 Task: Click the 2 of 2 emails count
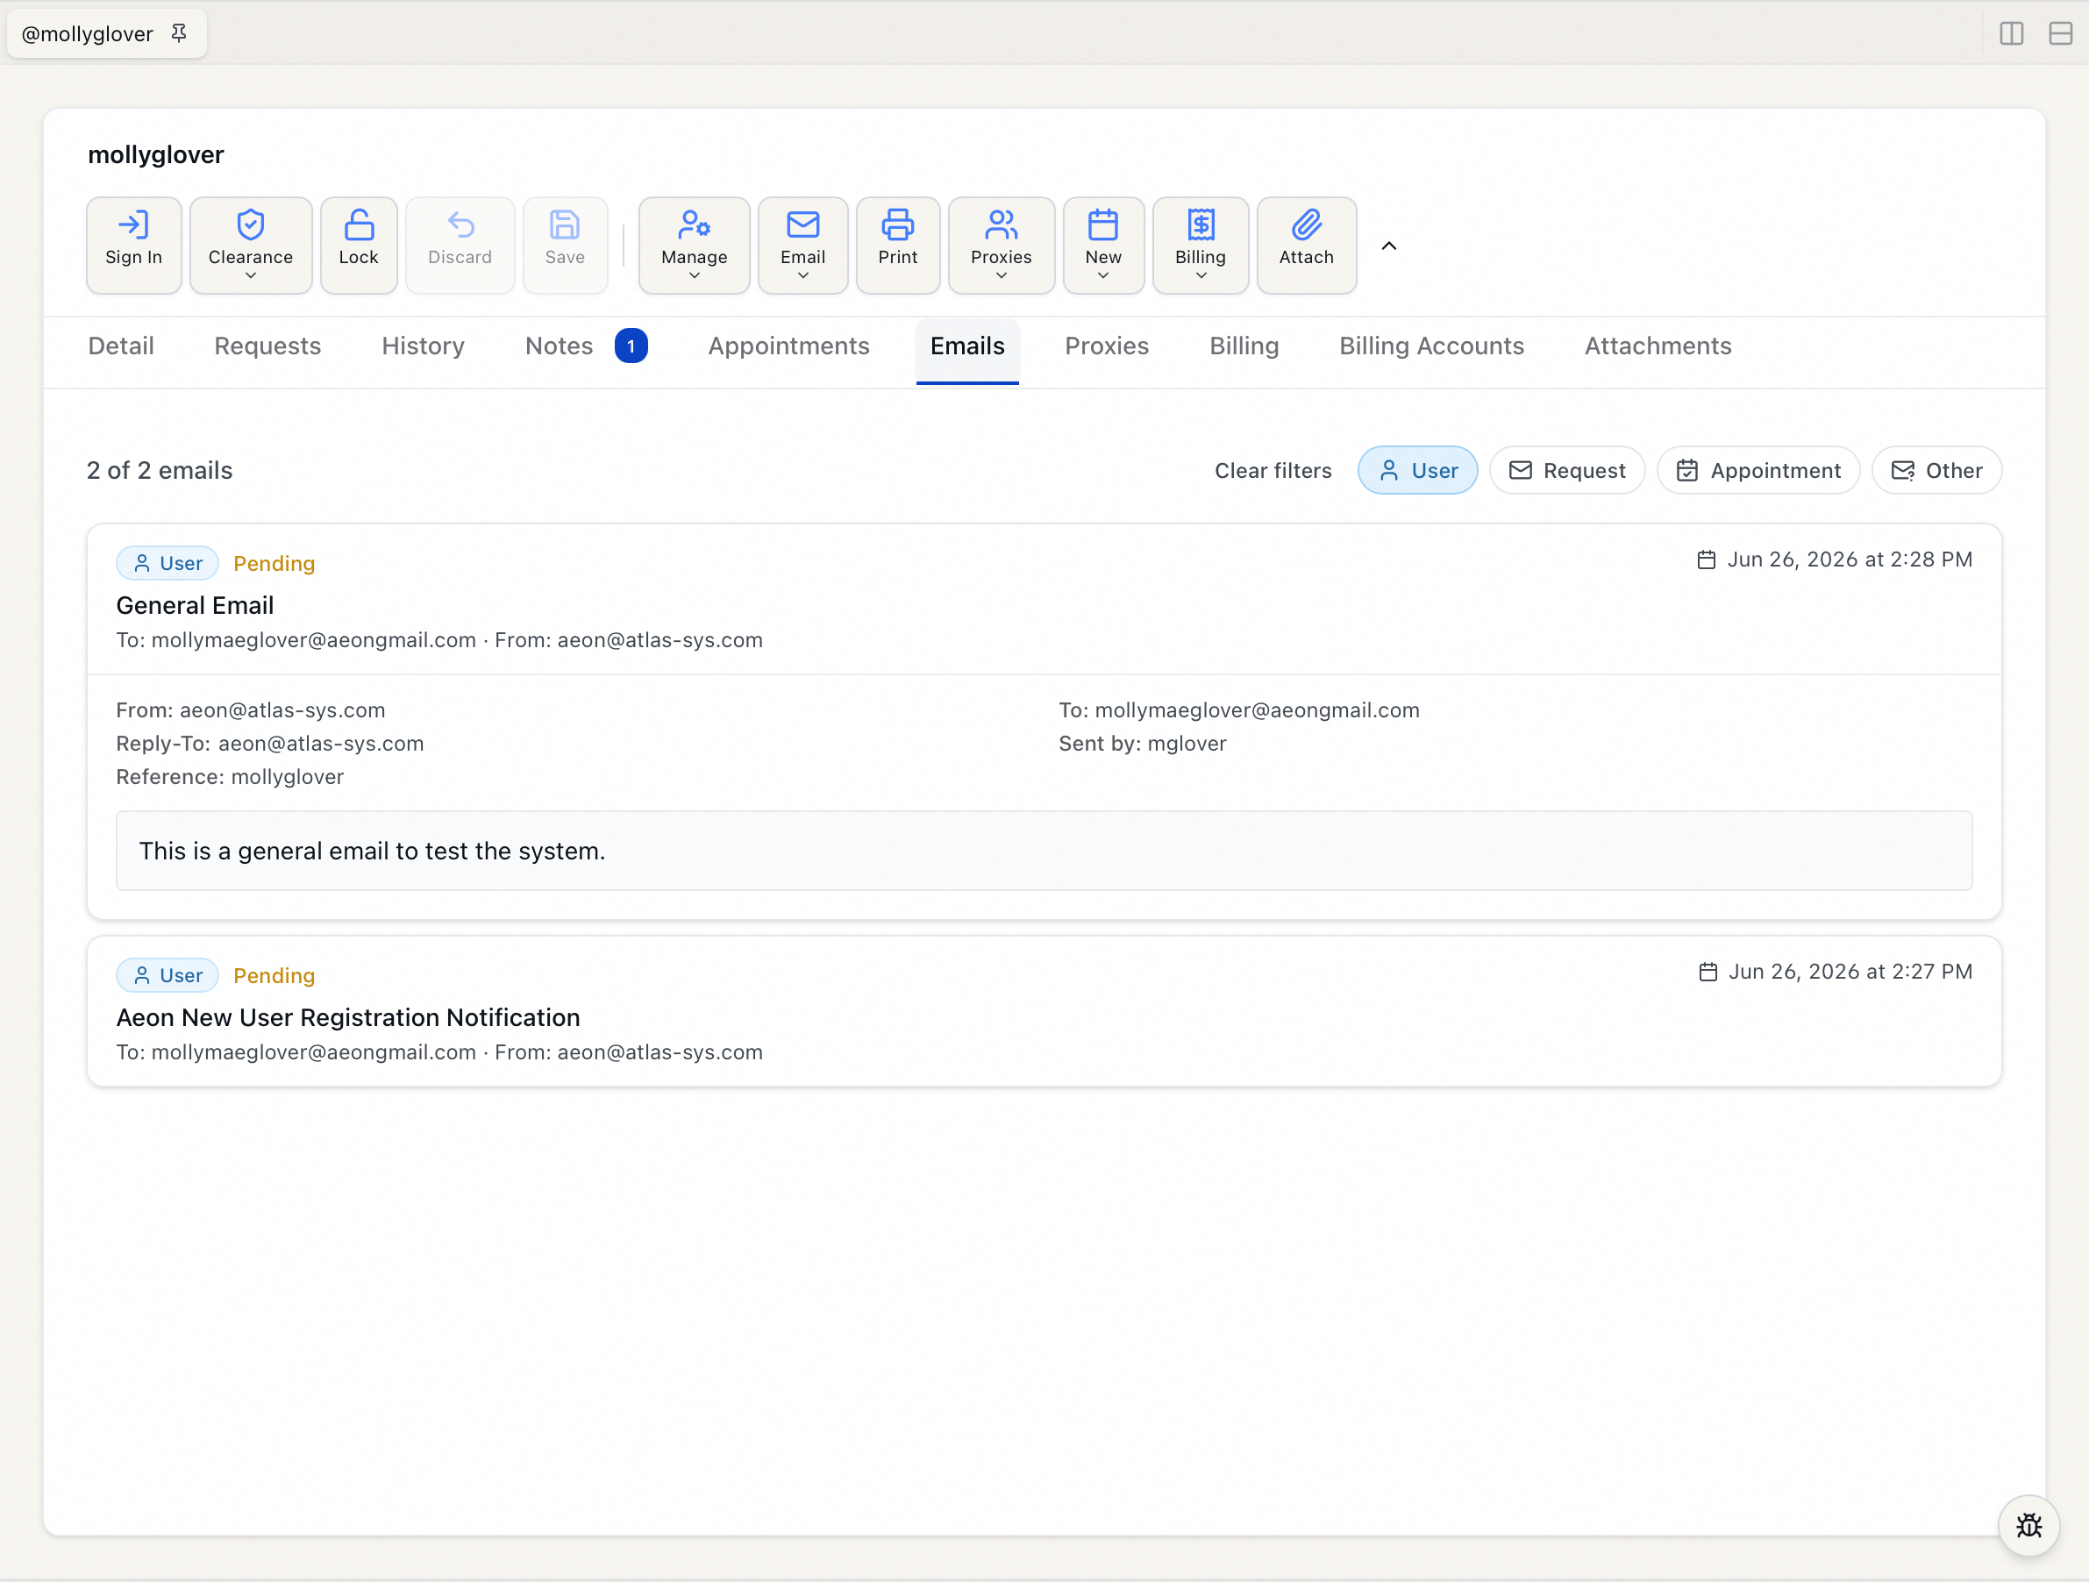point(160,470)
